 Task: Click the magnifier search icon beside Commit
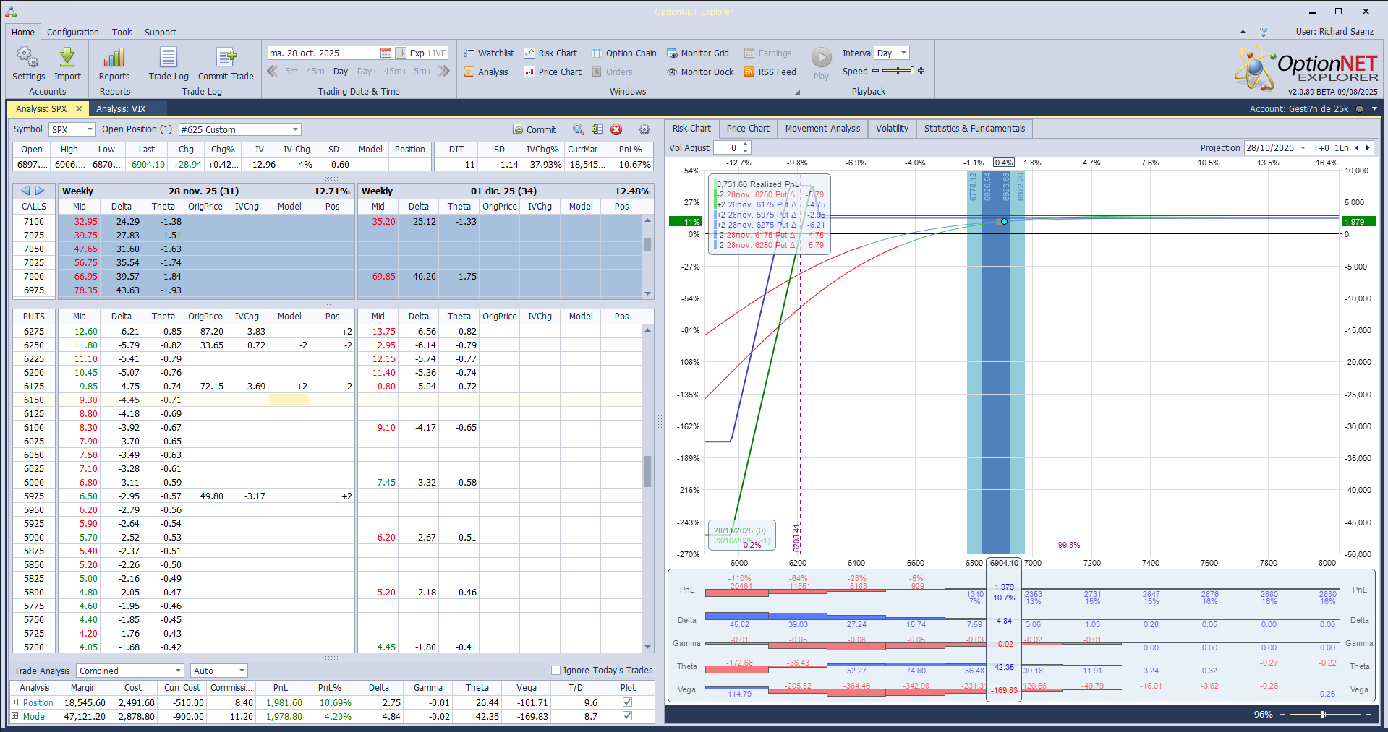coord(579,129)
